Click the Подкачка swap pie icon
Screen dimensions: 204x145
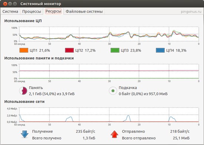(113, 91)
